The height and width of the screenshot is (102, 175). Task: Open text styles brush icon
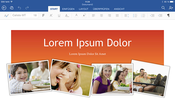[6, 15]
